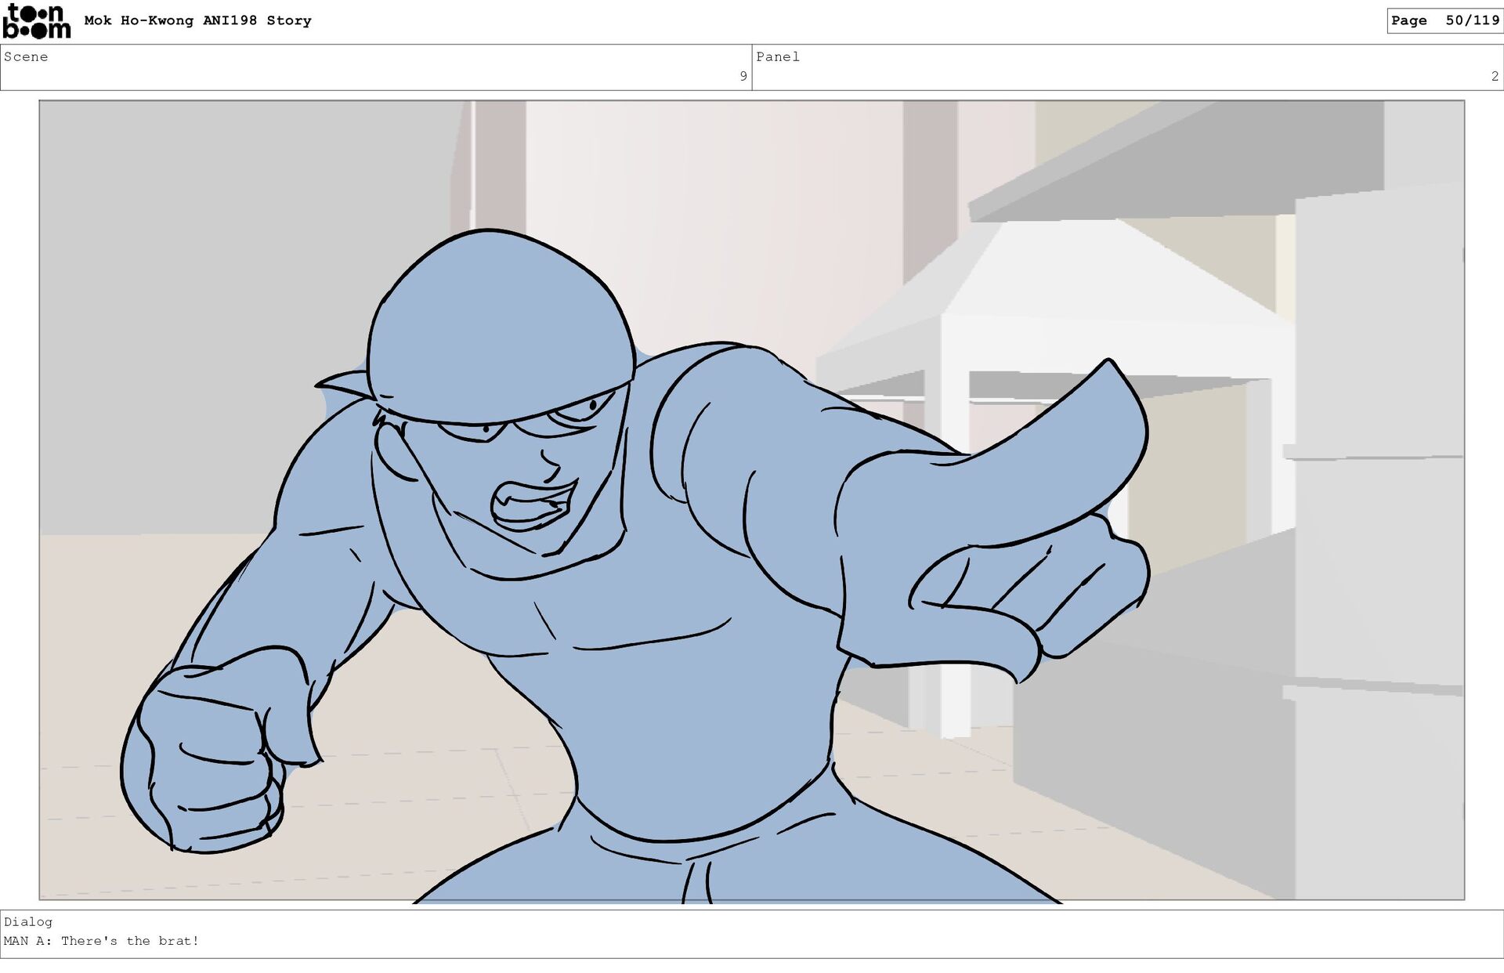Click panel number 2
The width and height of the screenshot is (1504, 973).
coord(1494,76)
